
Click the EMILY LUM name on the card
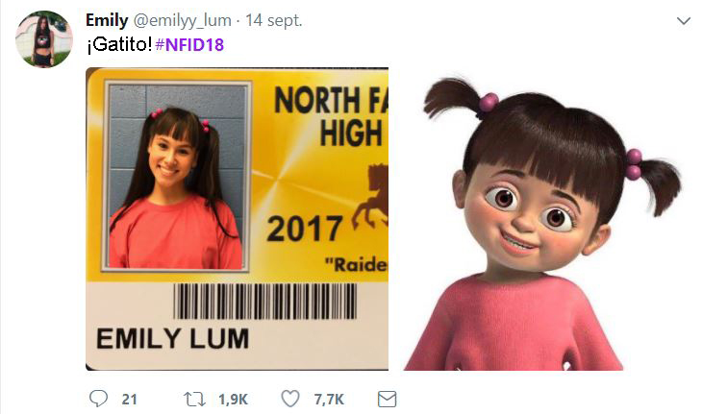point(172,338)
